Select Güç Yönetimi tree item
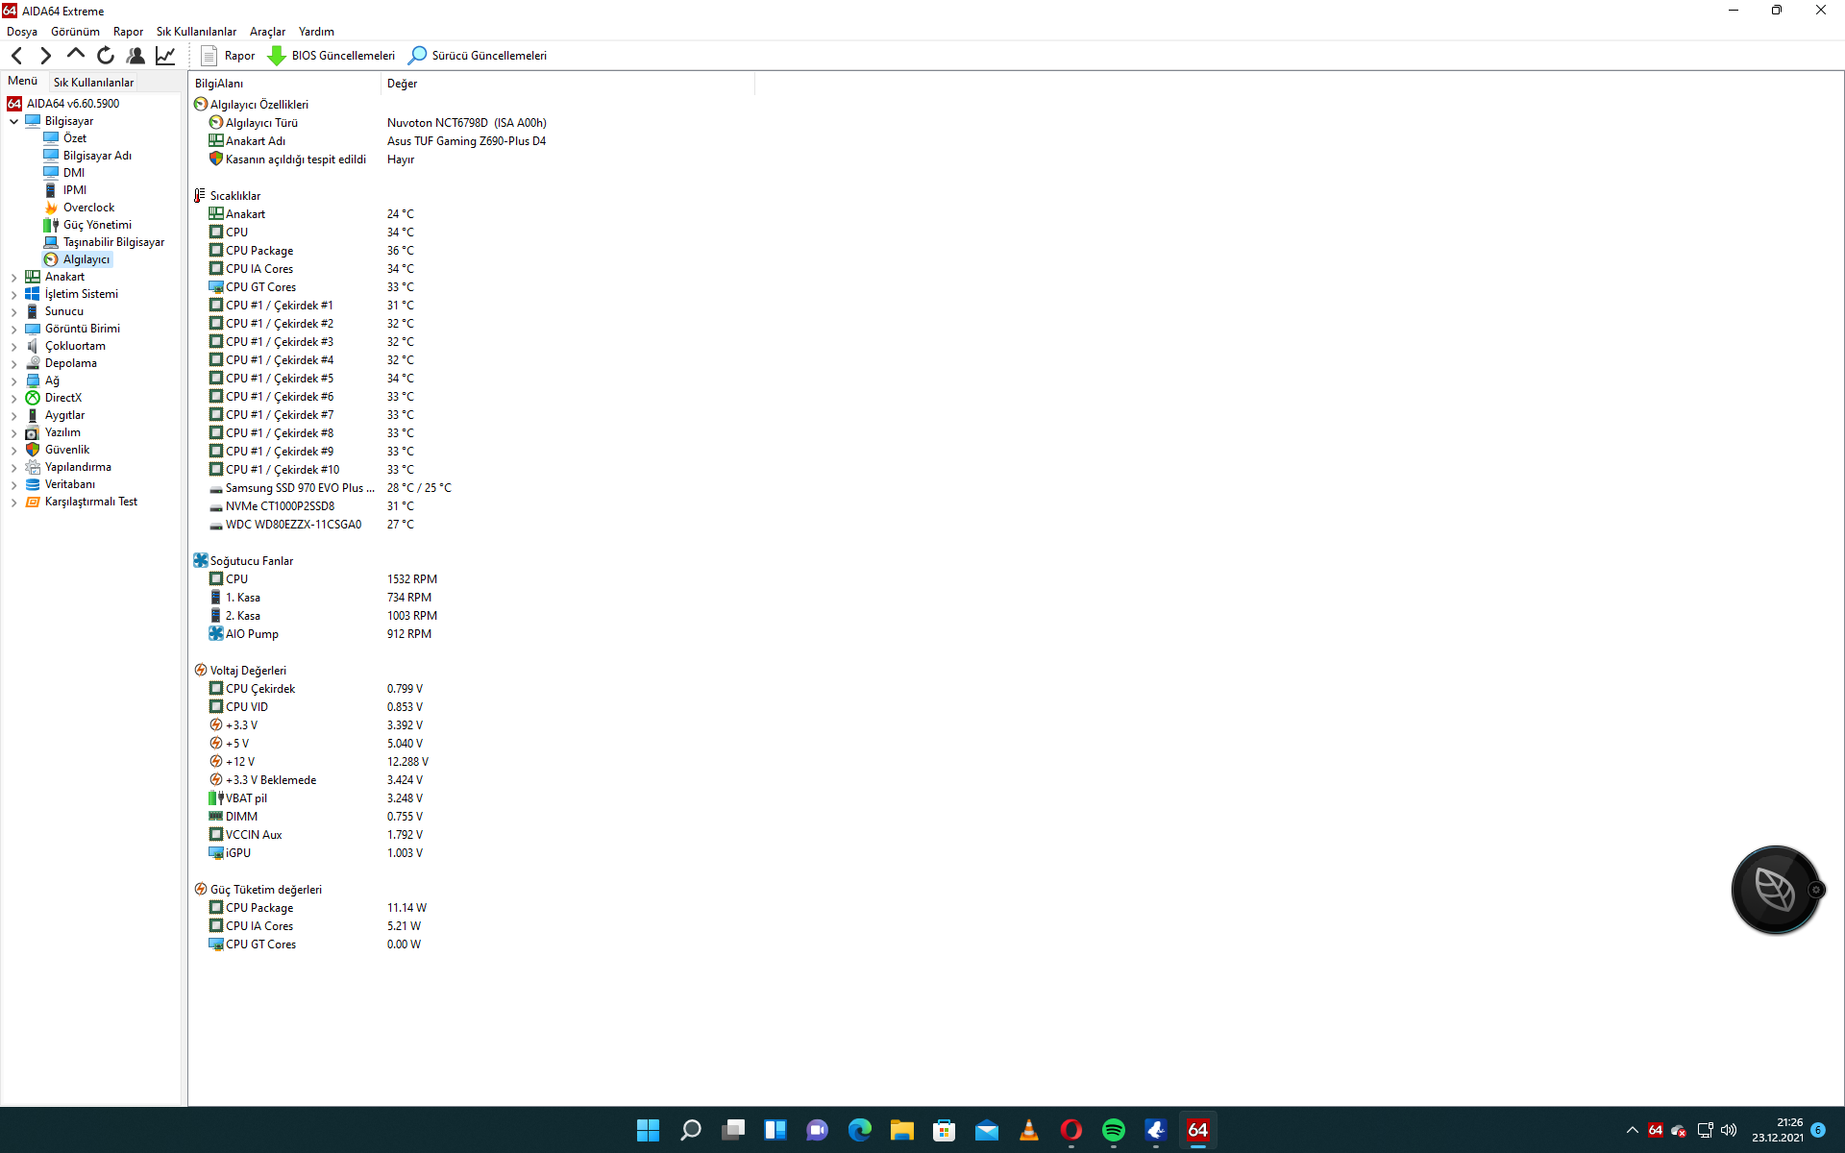The image size is (1845, 1153). [x=97, y=225]
